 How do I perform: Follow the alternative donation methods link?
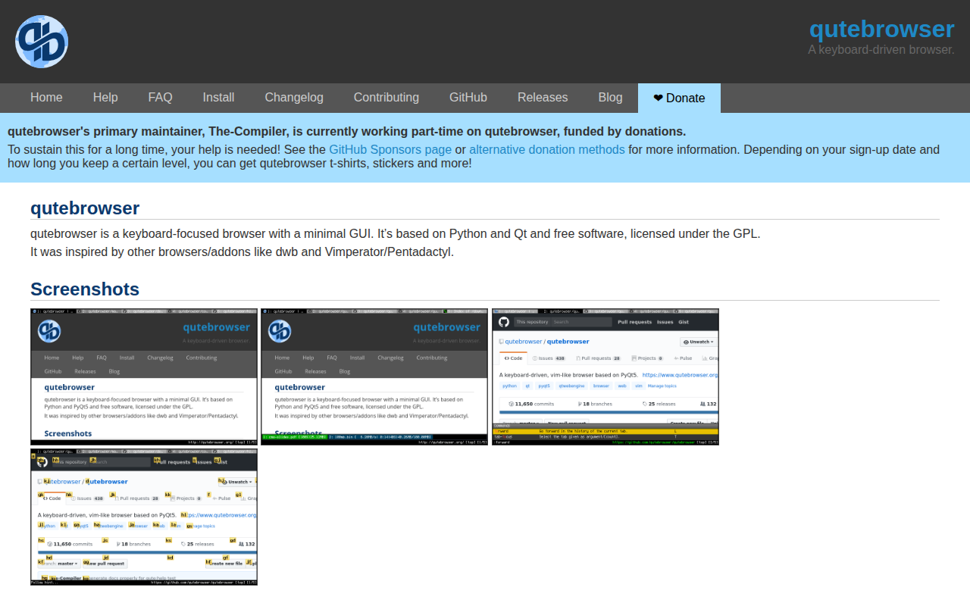tap(547, 150)
